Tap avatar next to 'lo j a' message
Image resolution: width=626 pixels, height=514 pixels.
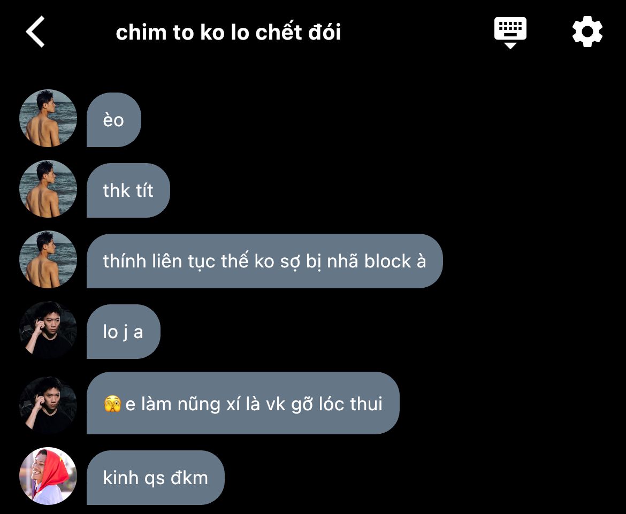pos(48,330)
